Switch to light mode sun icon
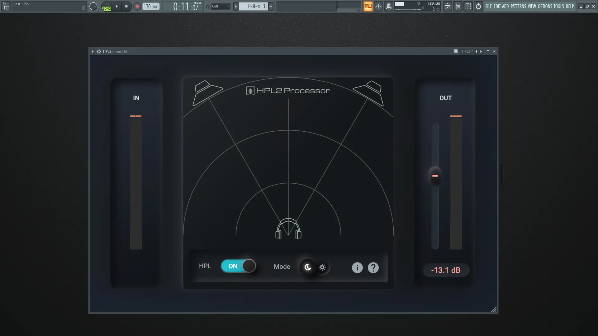The image size is (598, 336). click(x=322, y=267)
